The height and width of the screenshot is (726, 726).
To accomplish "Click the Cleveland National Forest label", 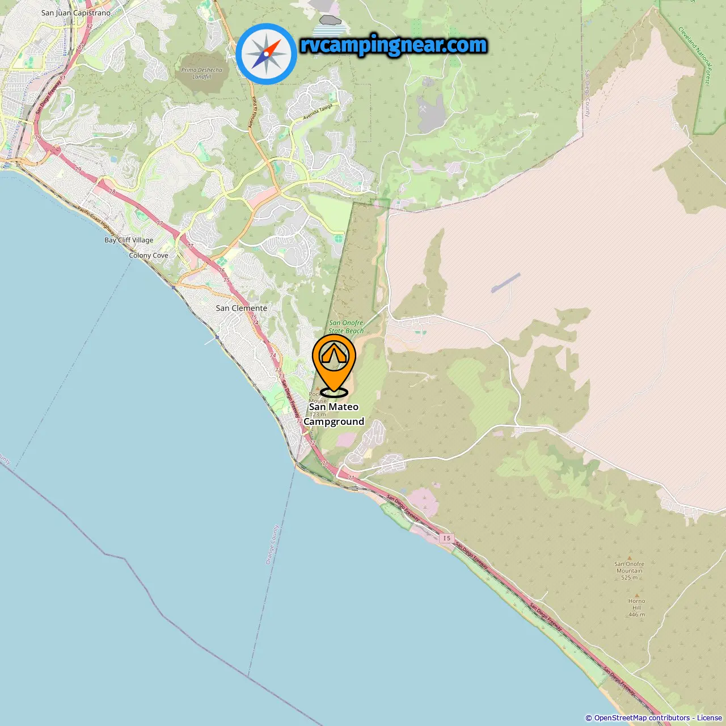I will [x=695, y=56].
